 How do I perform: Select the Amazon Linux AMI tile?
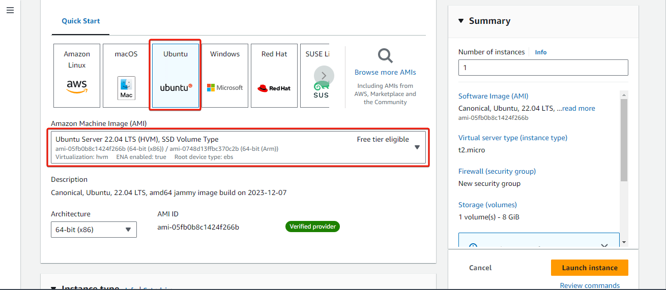[x=77, y=76]
